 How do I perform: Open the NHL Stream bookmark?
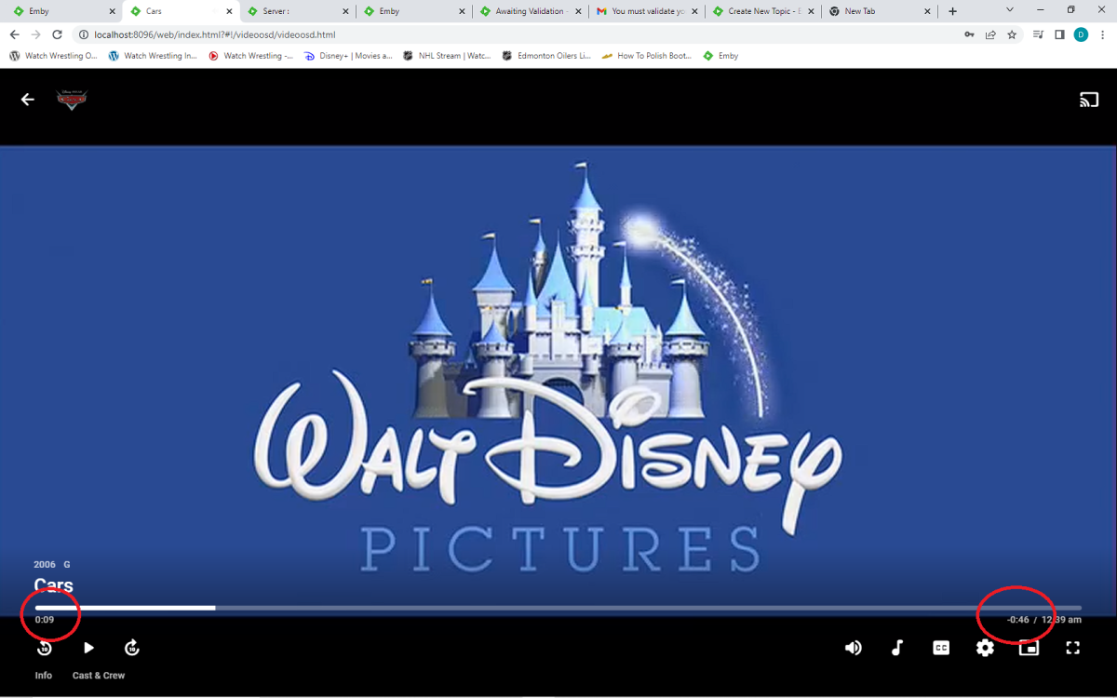[447, 56]
